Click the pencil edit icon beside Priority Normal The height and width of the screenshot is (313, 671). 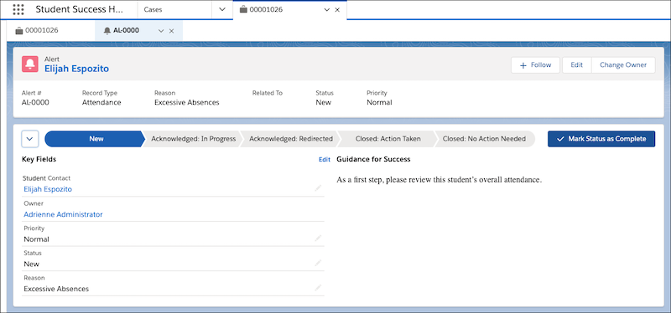pos(318,238)
